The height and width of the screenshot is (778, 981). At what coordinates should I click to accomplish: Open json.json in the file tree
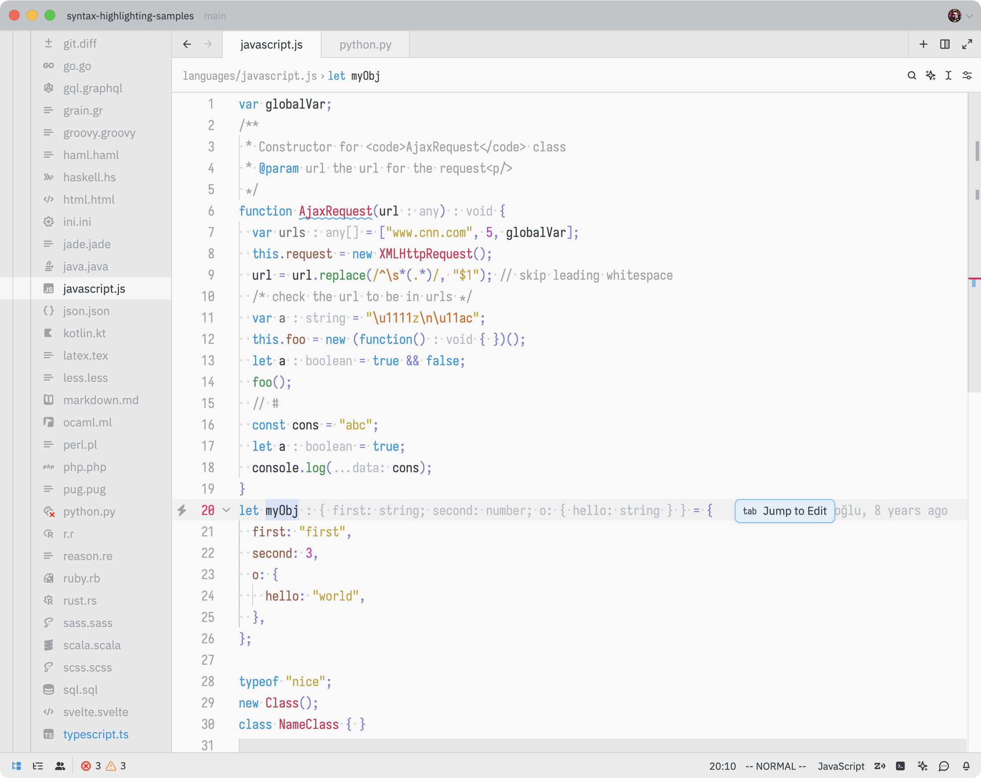click(x=86, y=311)
